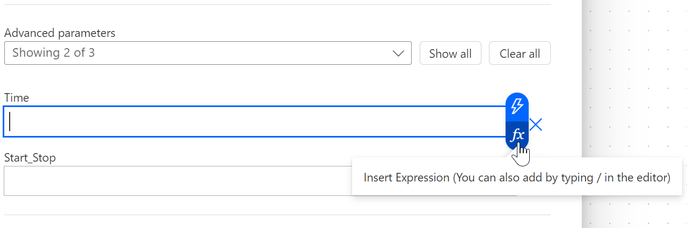The width and height of the screenshot is (687, 228).
Task: Click the Time field label
Action: pyautogui.click(x=17, y=98)
